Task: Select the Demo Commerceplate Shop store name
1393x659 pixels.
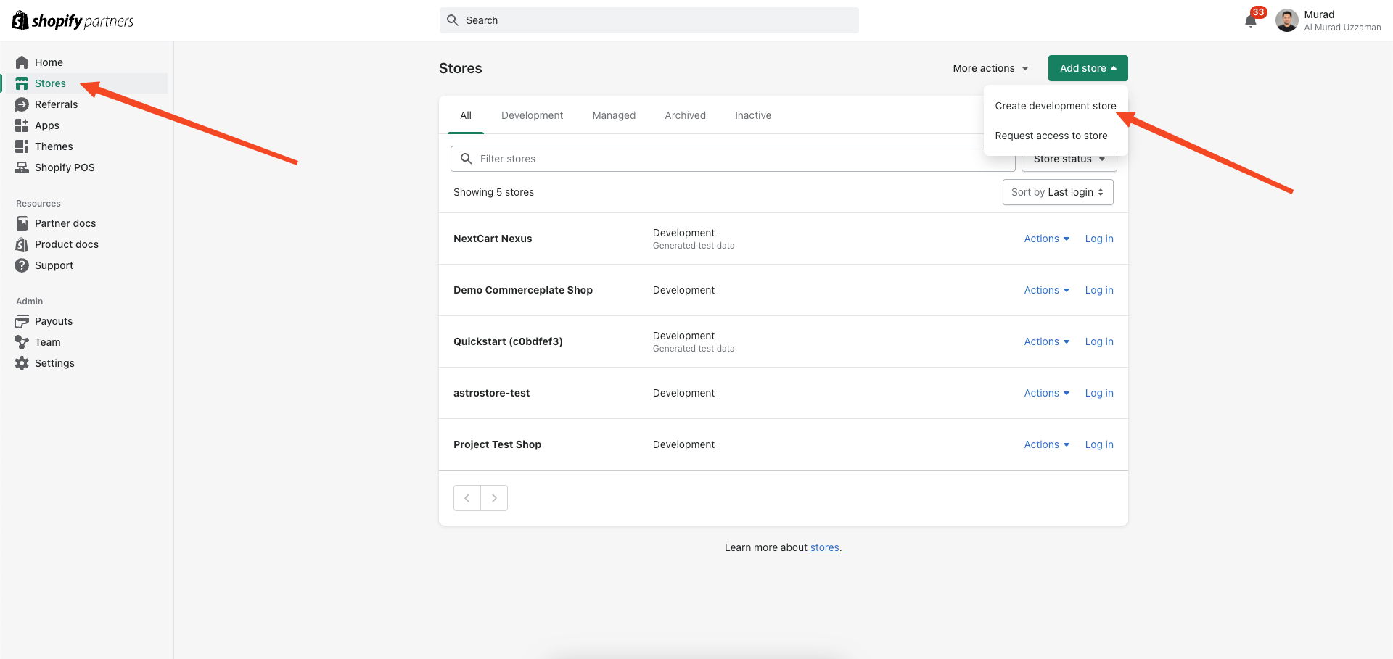Action: (523, 290)
